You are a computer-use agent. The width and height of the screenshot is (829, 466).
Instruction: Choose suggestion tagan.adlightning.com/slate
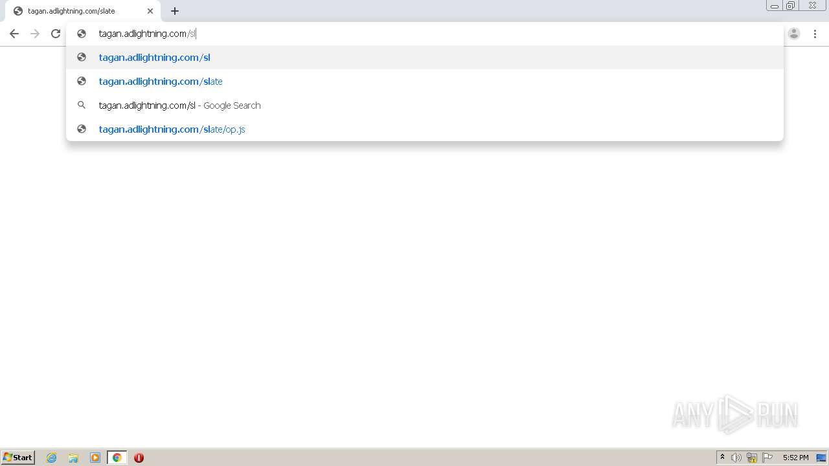[x=425, y=81]
